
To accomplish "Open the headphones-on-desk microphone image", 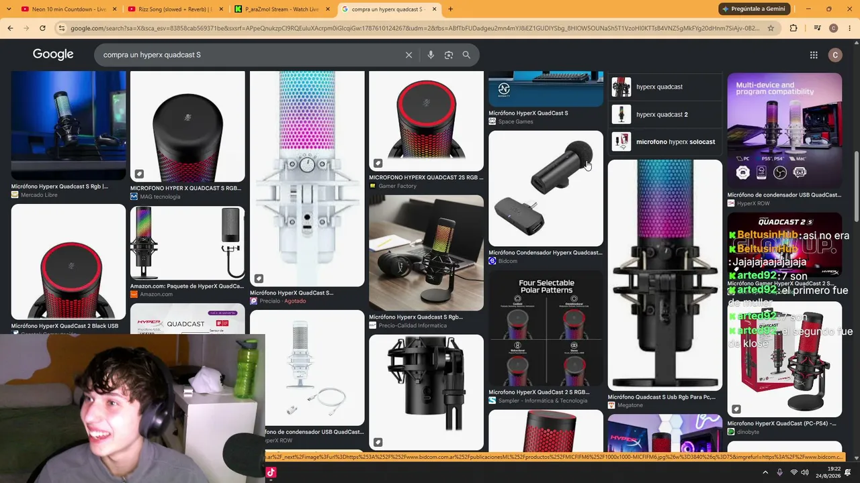I will pyautogui.click(x=426, y=253).
